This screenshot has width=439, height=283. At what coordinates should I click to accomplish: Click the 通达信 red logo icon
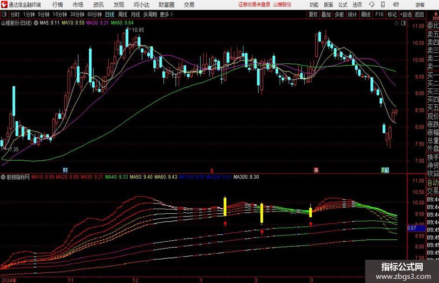tap(4, 5)
